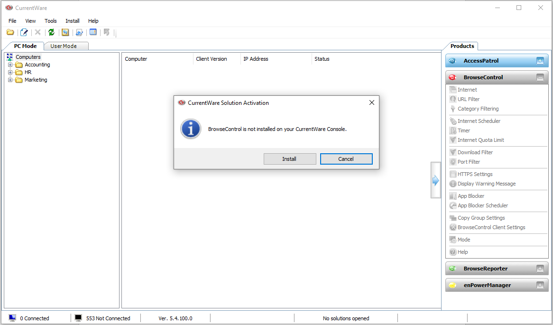
Task: Open the Help menu
Action: coord(93,21)
